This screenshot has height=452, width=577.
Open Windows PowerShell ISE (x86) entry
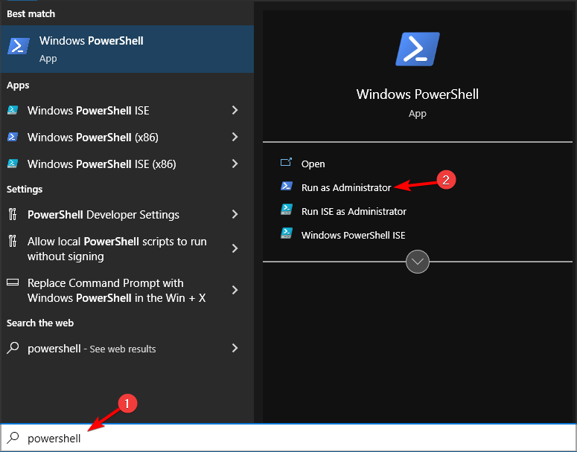click(x=127, y=164)
